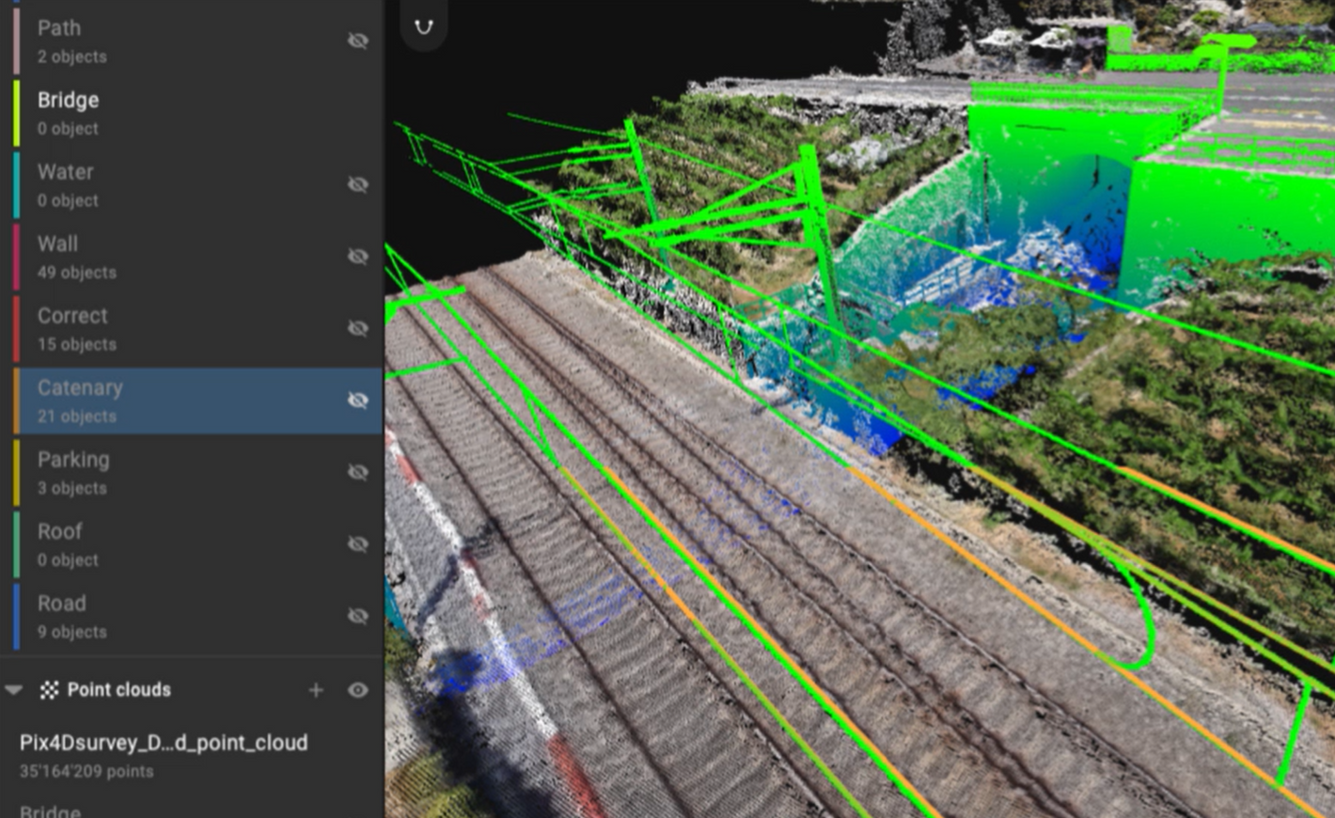Show the Path layer via eye icon
This screenshot has width=1335, height=818.
click(x=357, y=40)
